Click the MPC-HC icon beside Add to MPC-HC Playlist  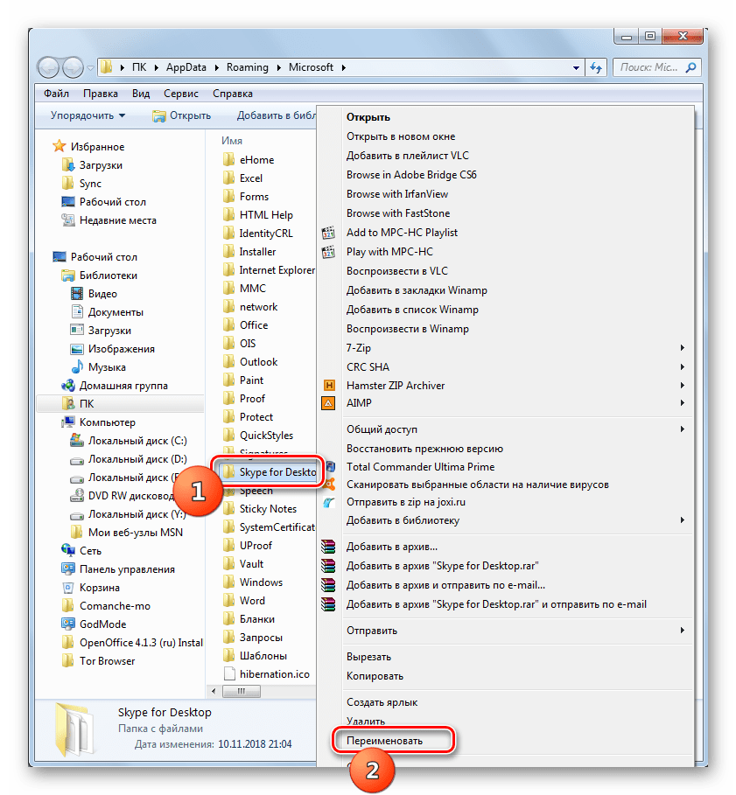pyautogui.click(x=329, y=234)
